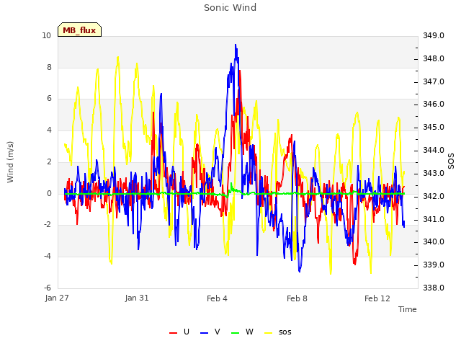Viewport: 461px width, 346px height.
Task: Click the green W legend swatch
Action: tap(236, 333)
